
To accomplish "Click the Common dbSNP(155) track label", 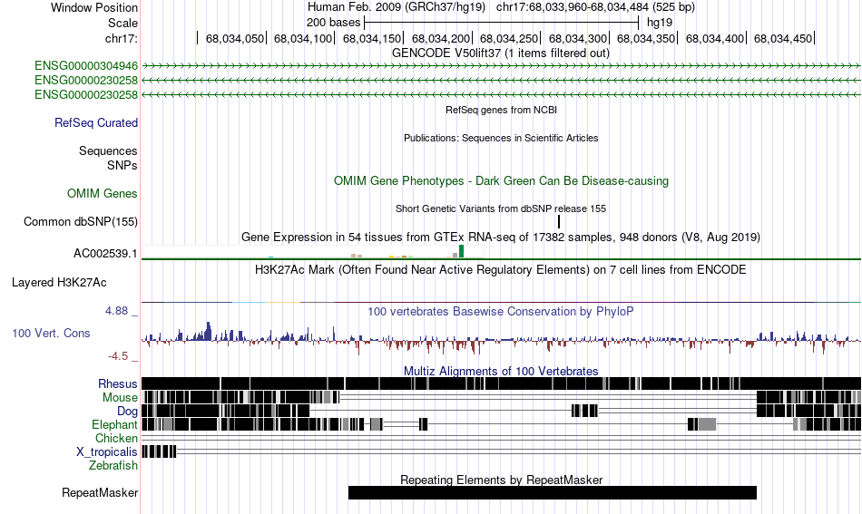I will [x=81, y=222].
